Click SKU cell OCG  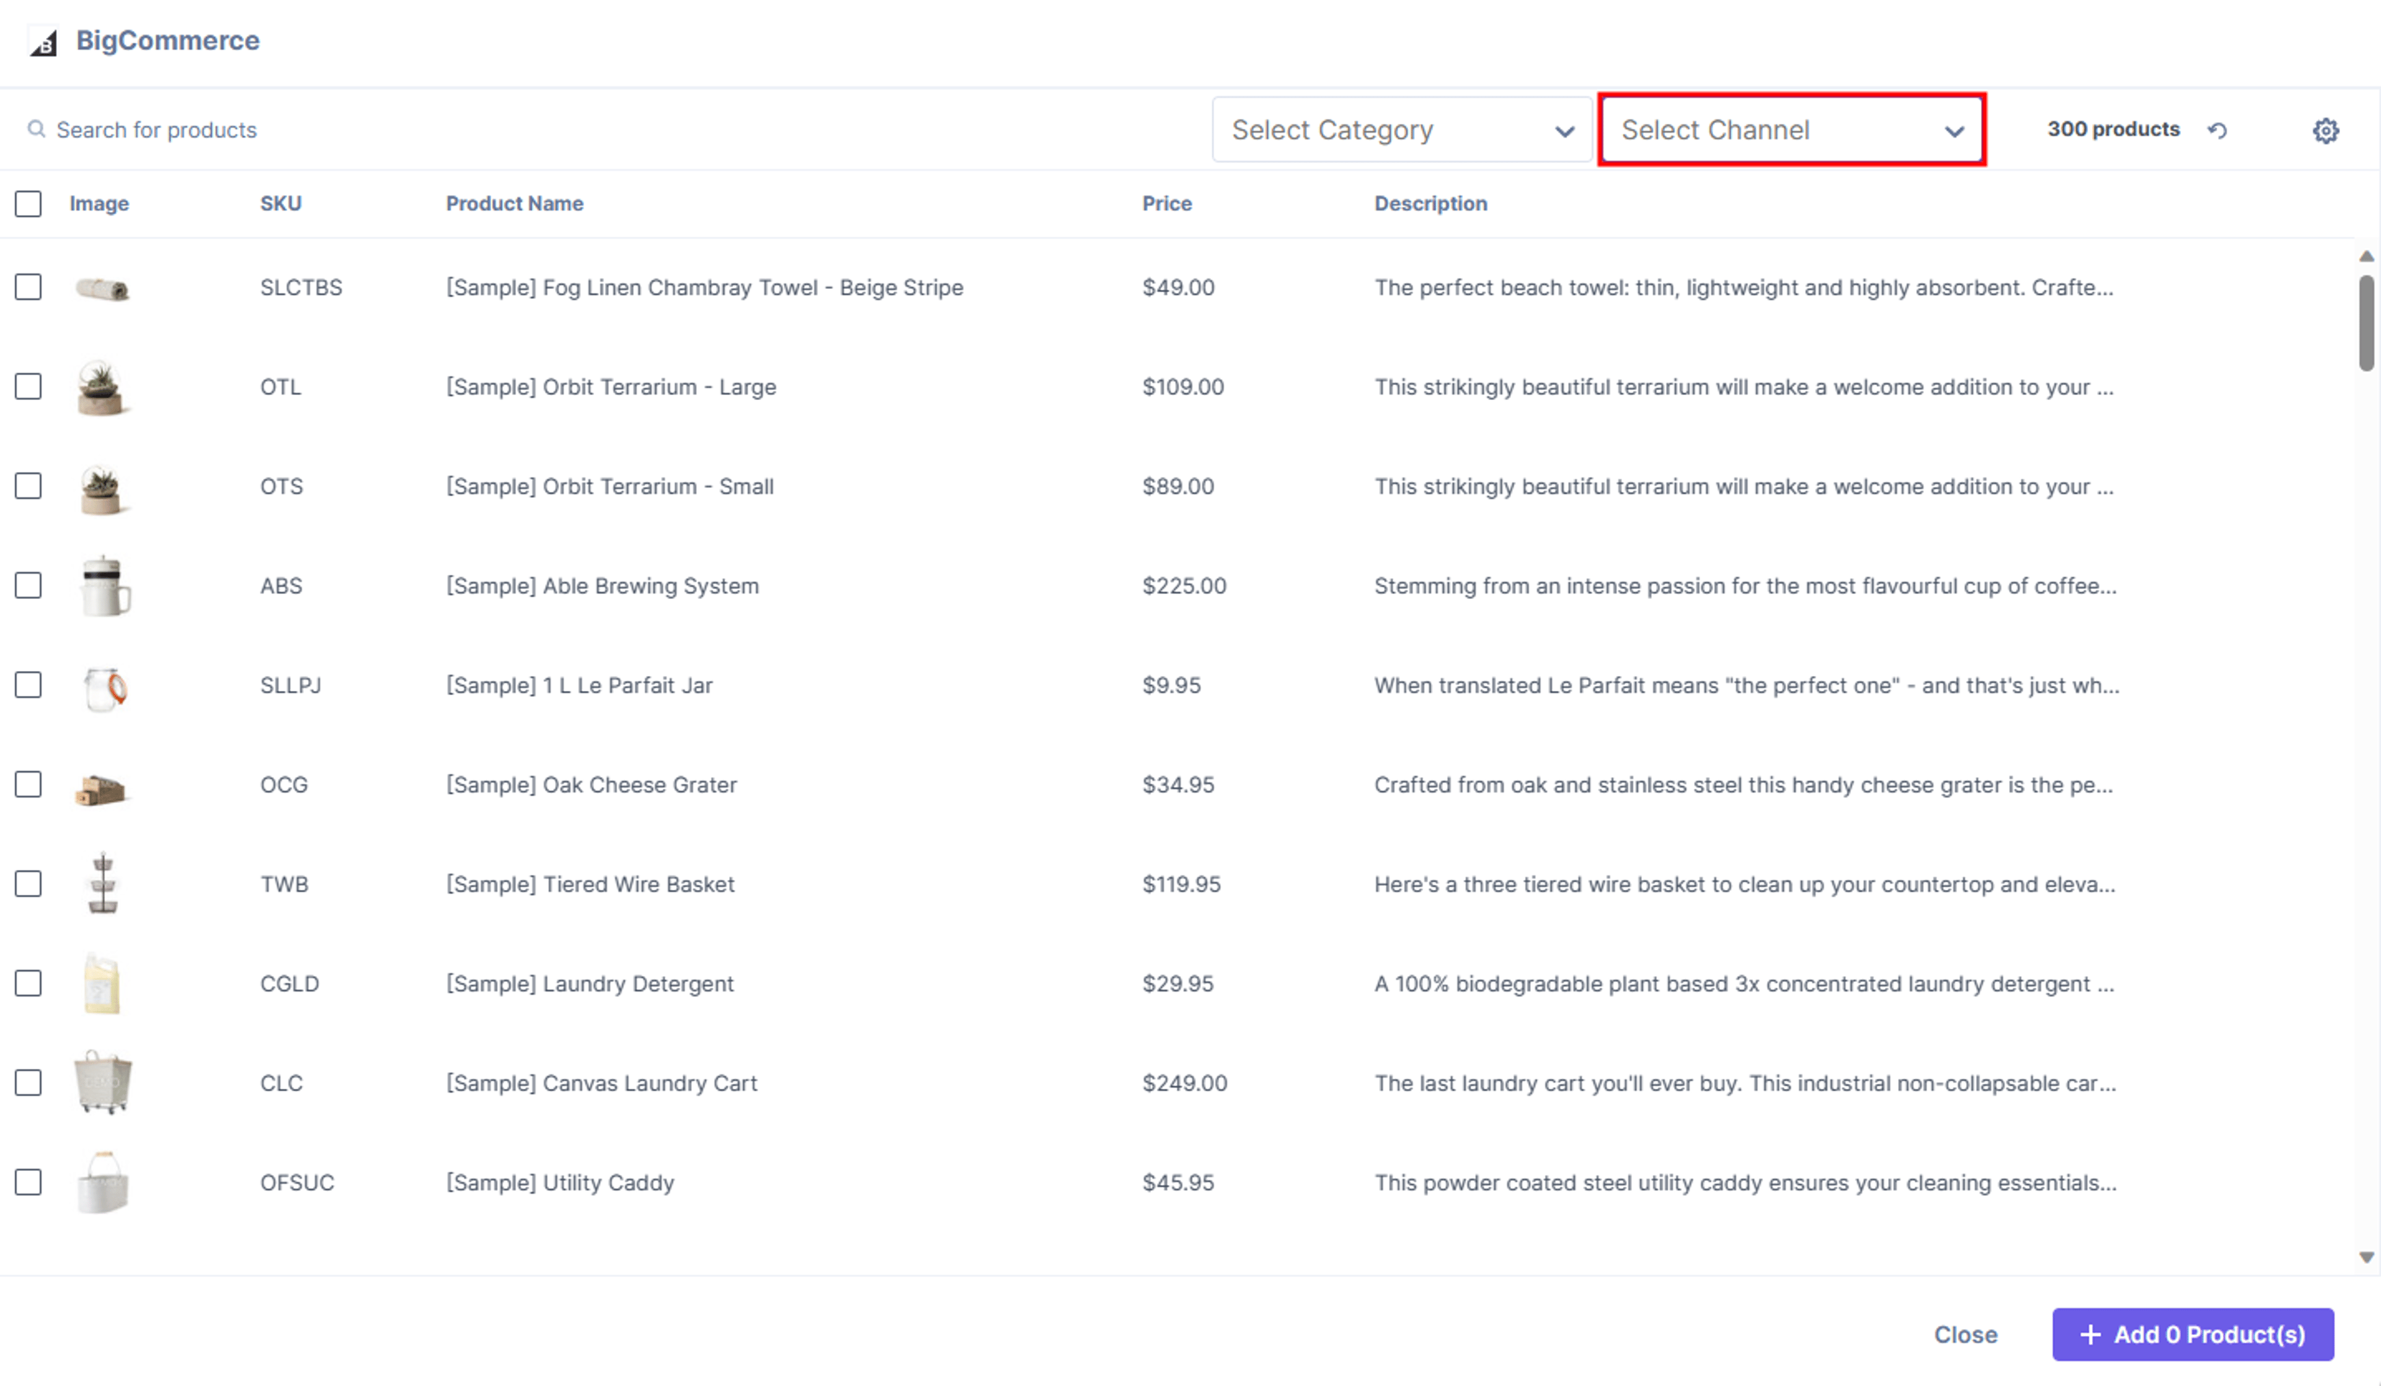click(285, 784)
